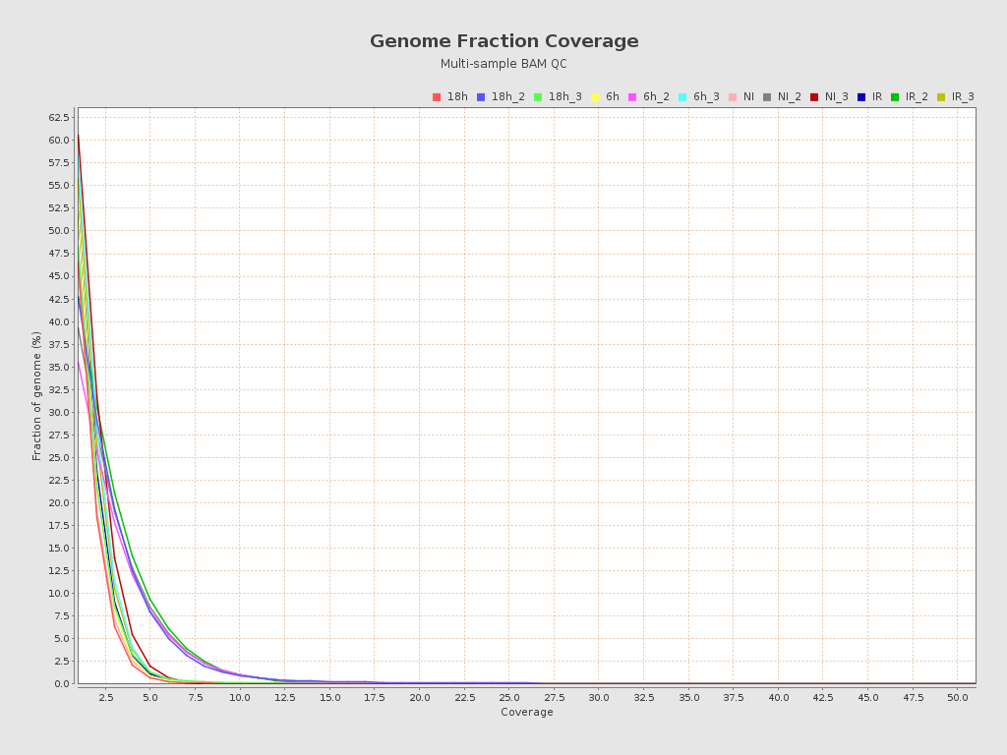Click the red 18h legend swatch
Viewport: 1007px width, 755px height.
(x=437, y=97)
